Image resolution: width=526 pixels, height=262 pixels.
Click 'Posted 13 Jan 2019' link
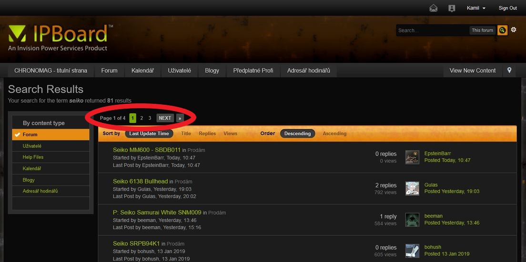coord(447,254)
